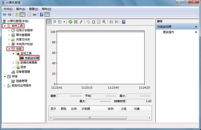This screenshot has width=201, height=130.
Task: Open Help from the main toolbar
Action: (42, 14)
